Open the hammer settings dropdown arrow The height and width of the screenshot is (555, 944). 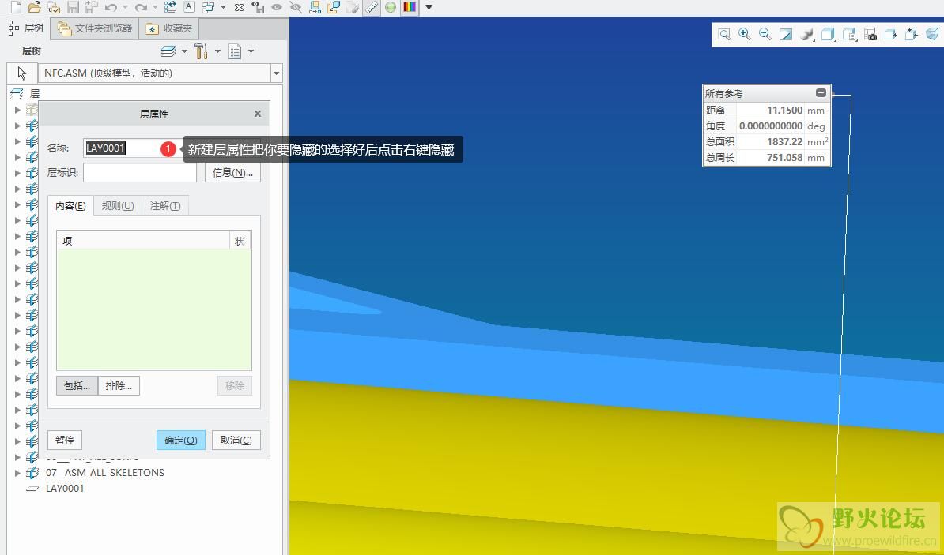tap(217, 51)
